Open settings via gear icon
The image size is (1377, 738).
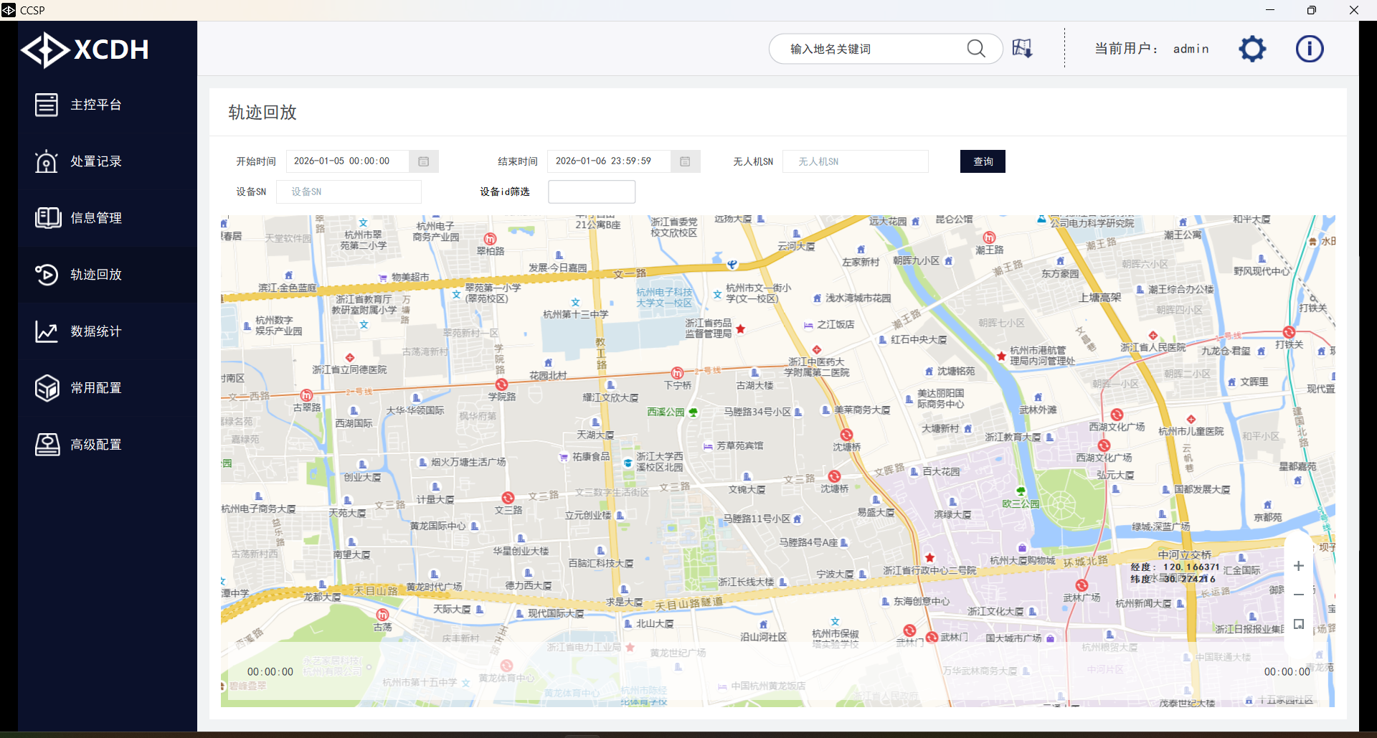[x=1252, y=49]
